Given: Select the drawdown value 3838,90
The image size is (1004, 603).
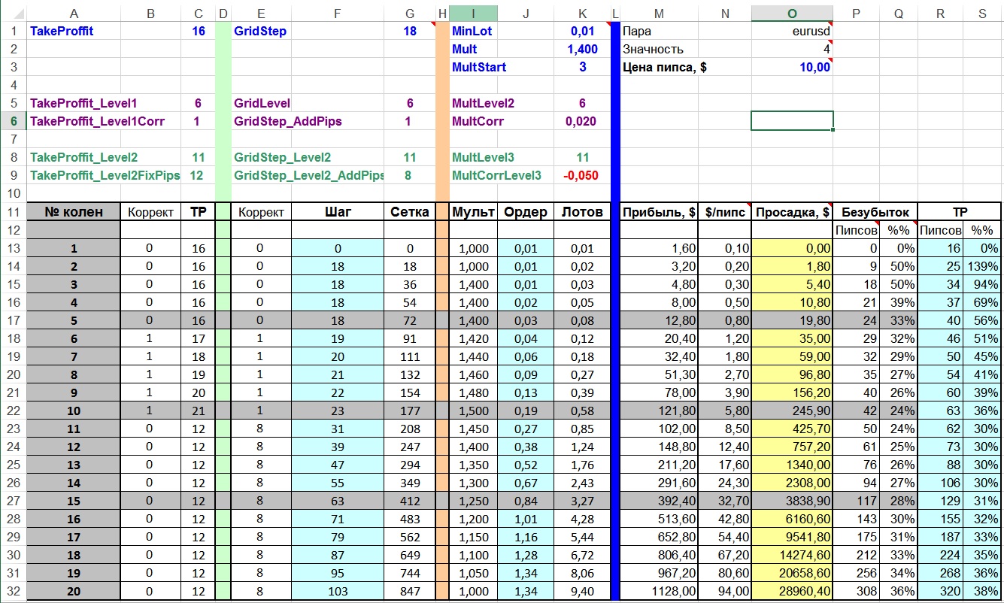Looking at the screenshot, I should 792,501.
